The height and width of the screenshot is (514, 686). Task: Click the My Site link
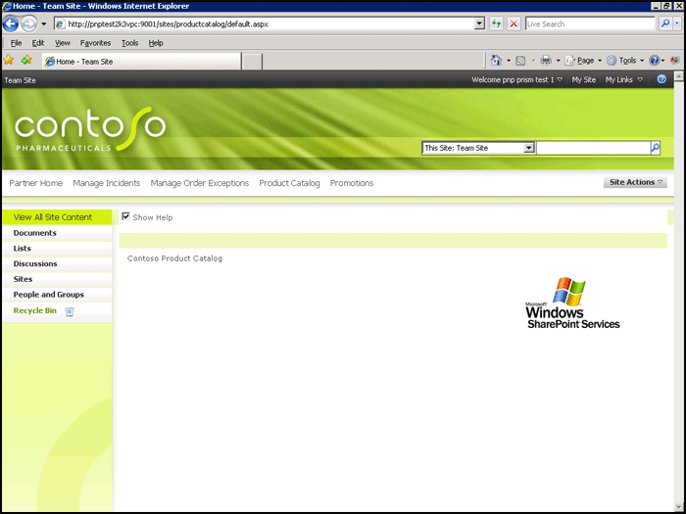pos(584,79)
